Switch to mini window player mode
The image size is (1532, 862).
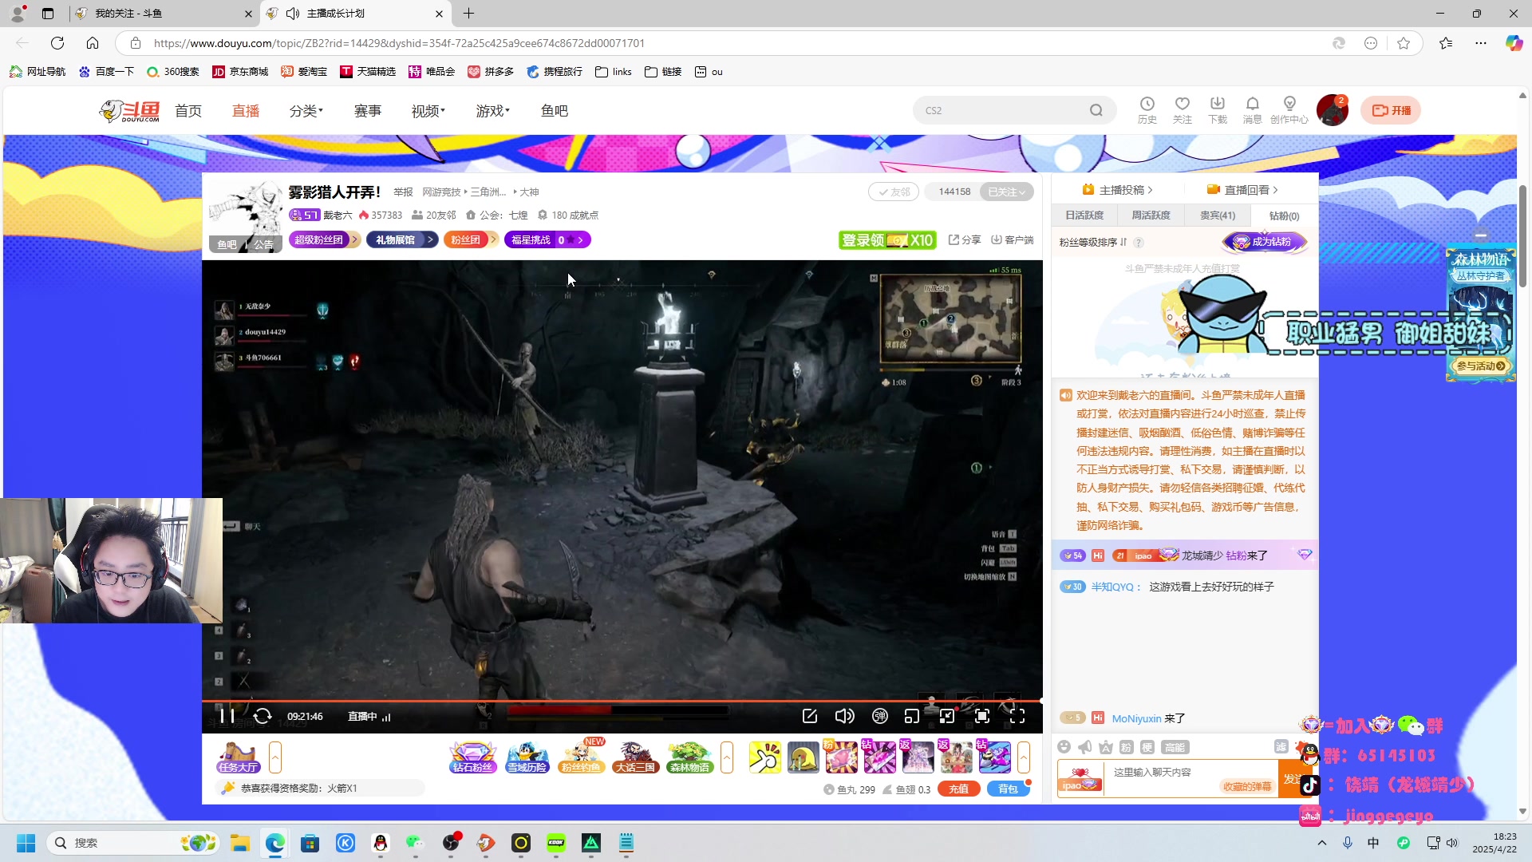click(x=912, y=716)
